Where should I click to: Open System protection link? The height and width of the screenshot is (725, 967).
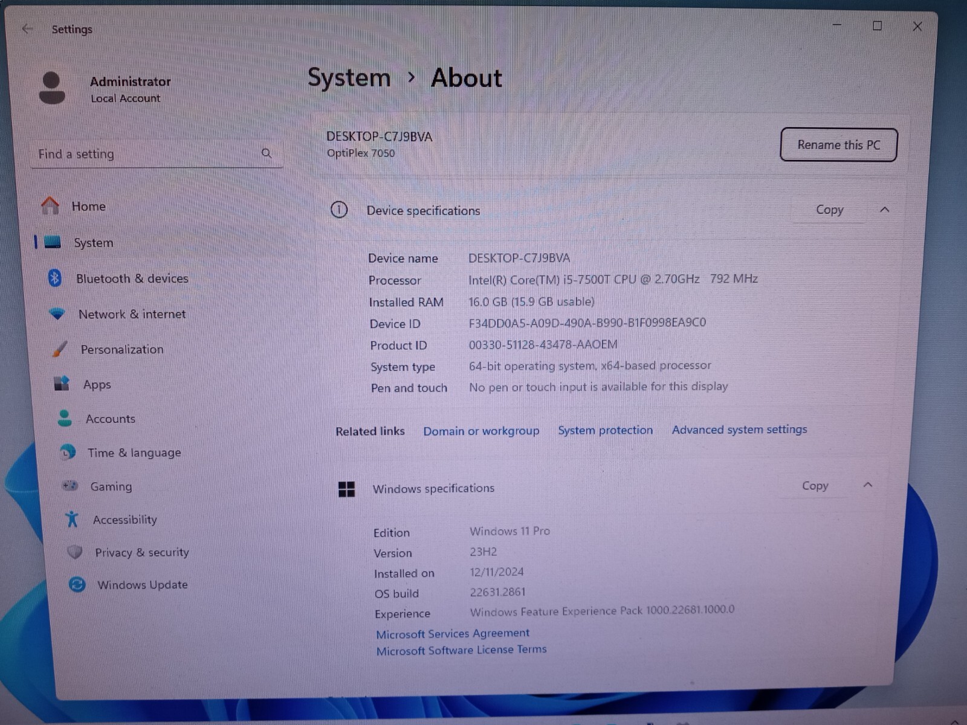(x=605, y=430)
